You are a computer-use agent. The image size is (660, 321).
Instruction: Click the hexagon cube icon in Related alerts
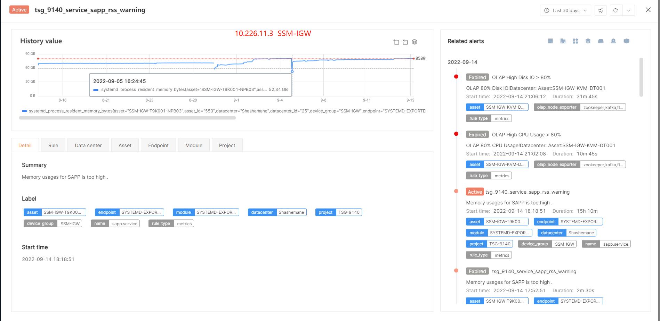pyautogui.click(x=626, y=41)
